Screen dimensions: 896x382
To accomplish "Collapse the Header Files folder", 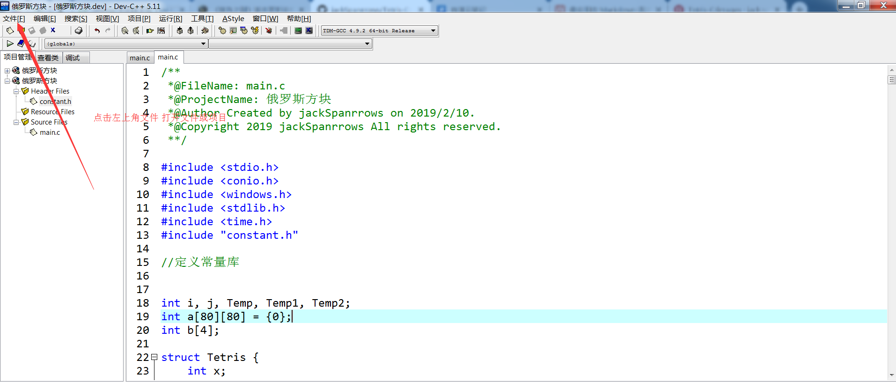I will 16,91.
